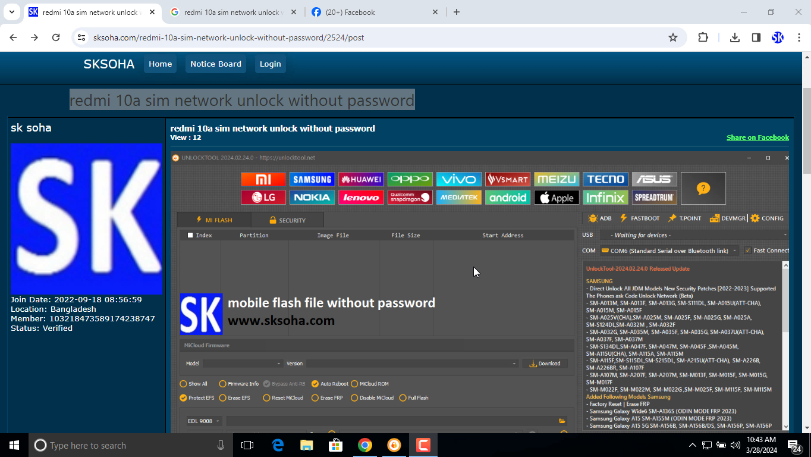
Task: Open the EDL 9008 dropdown
Action: click(204, 421)
